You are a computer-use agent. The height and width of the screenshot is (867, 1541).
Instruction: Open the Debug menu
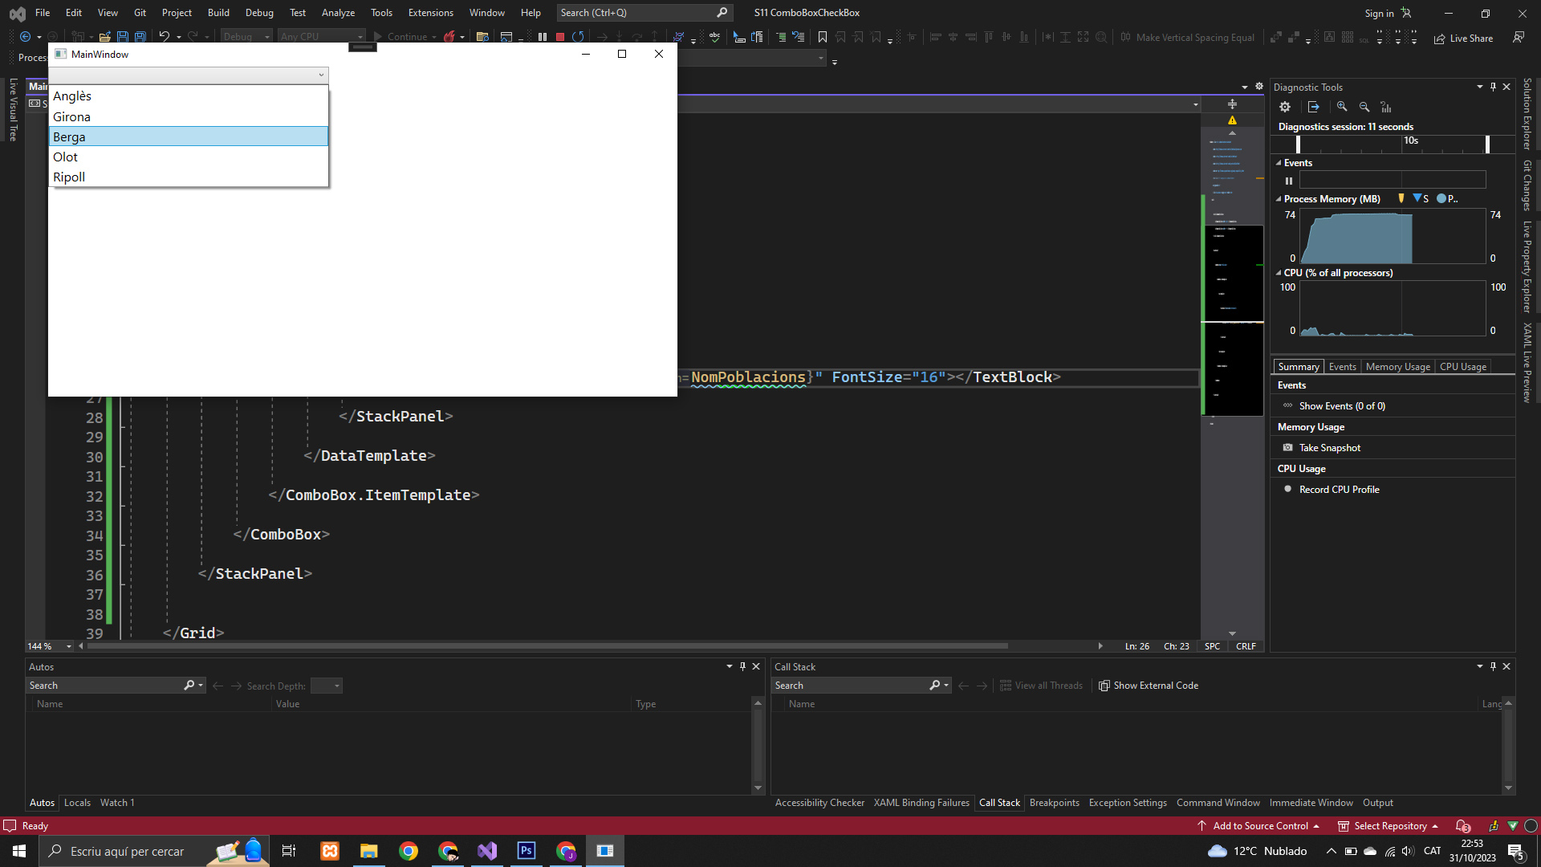tap(259, 13)
